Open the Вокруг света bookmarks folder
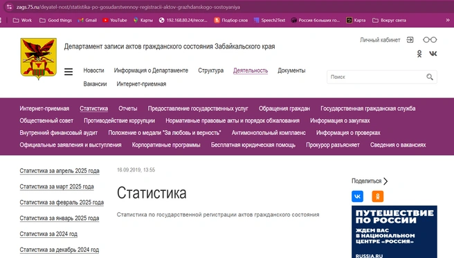The width and height of the screenshot is (454, 258). [x=389, y=20]
